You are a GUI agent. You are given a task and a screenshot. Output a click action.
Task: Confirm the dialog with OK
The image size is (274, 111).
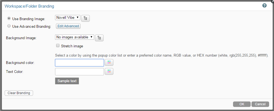(x=242, y=104)
